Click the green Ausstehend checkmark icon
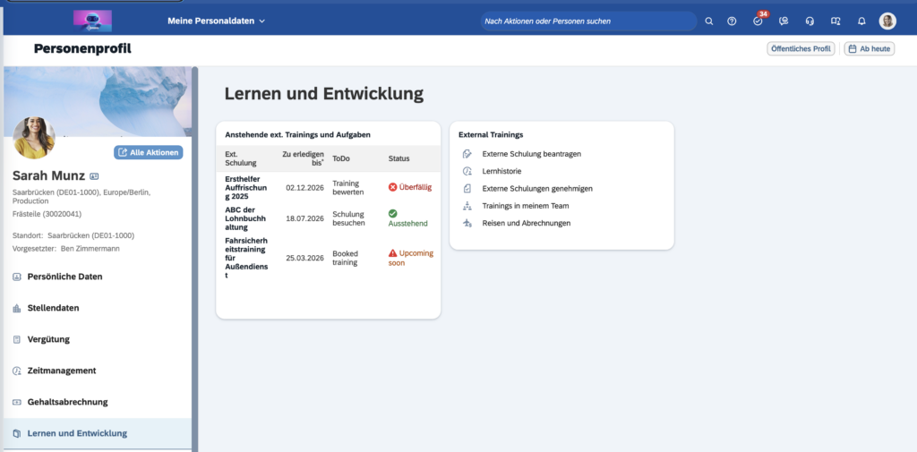 point(392,213)
